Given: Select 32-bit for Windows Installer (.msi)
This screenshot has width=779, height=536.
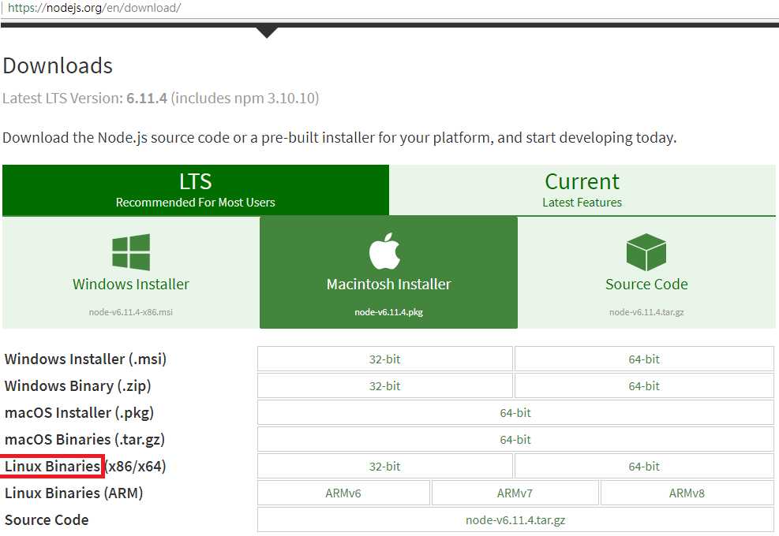Looking at the screenshot, I should tap(385, 359).
